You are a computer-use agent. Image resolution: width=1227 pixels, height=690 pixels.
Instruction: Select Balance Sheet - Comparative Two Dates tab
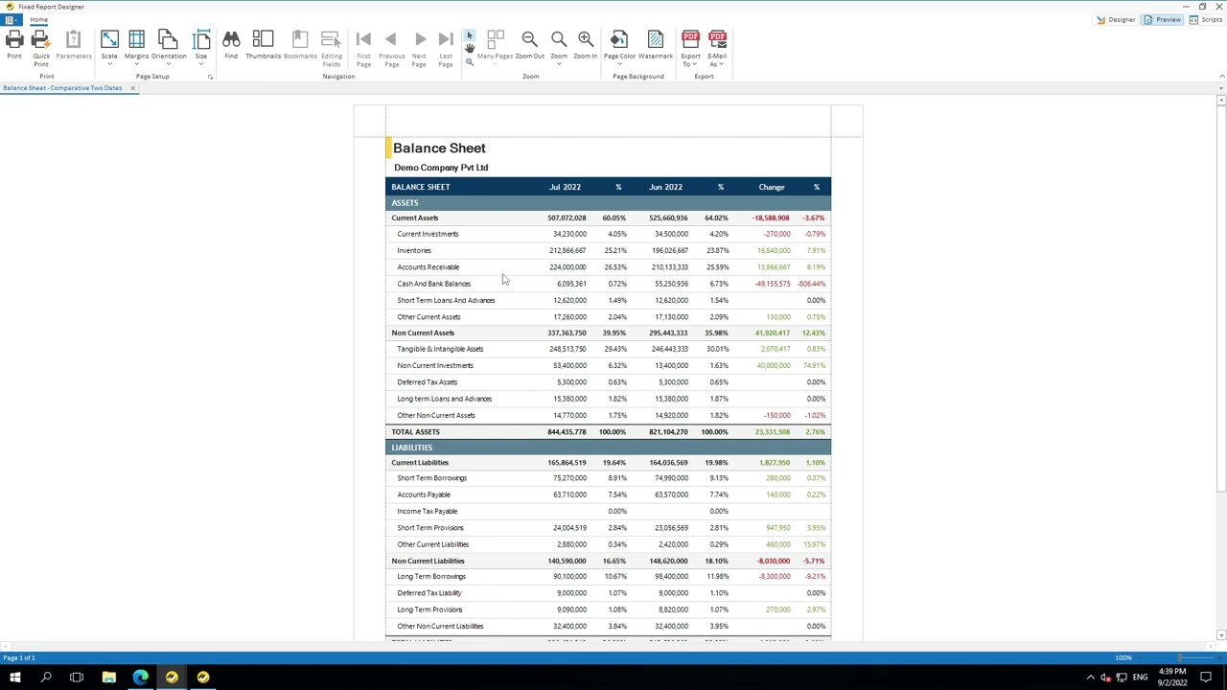pos(62,88)
